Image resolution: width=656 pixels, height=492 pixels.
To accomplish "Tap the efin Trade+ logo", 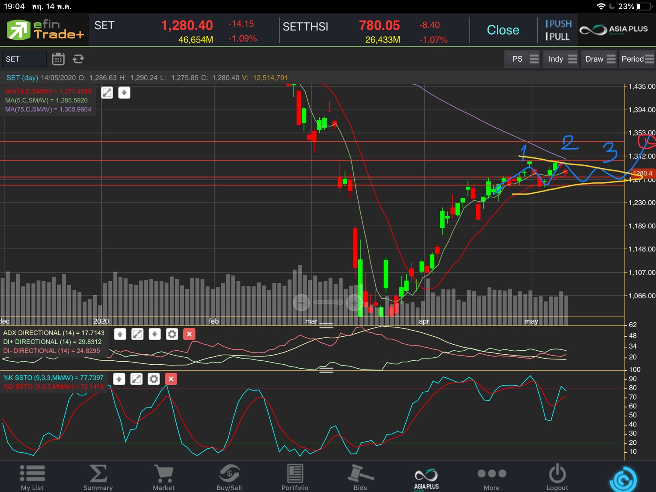I will pyautogui.click(x=45, y=30).
